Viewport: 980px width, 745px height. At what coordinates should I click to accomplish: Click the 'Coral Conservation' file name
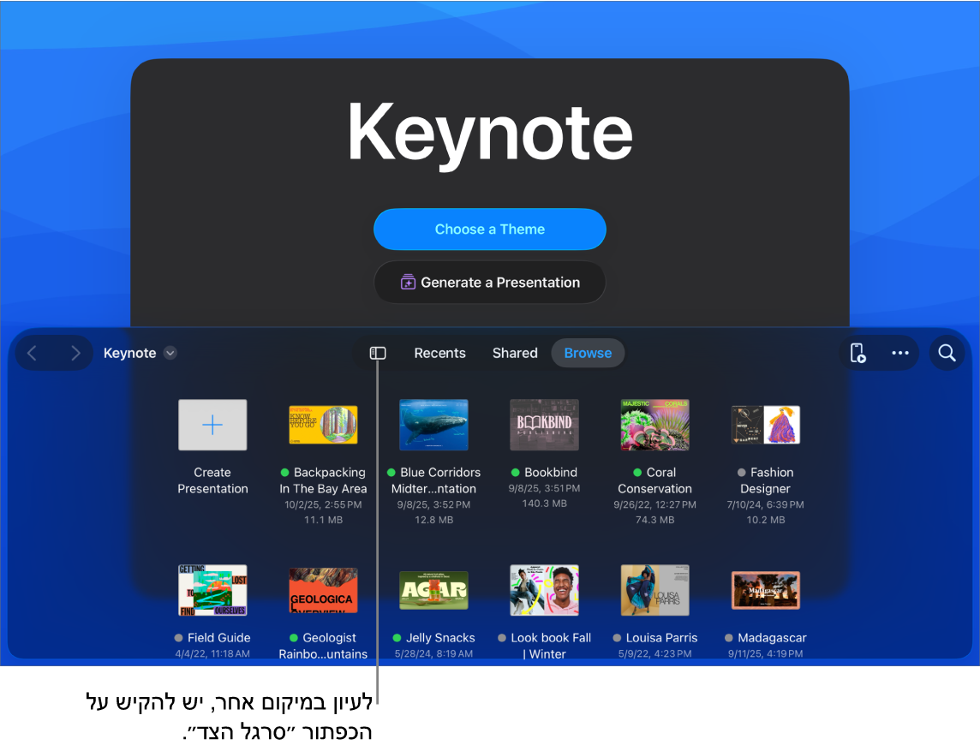[x=655, y=480]
